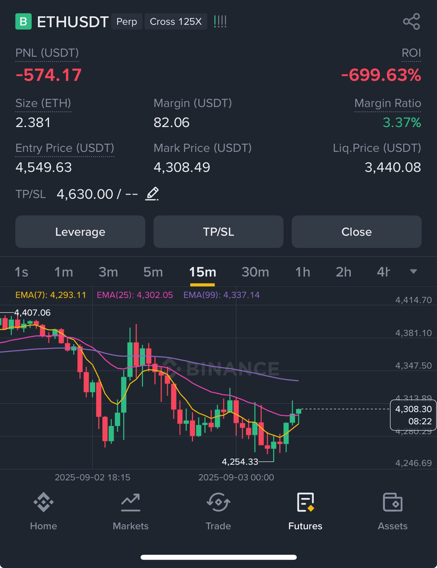Tap the green B exchange badge
This screenshot has width=437, height=568.
pyautogui.click(x=23, y=22)
